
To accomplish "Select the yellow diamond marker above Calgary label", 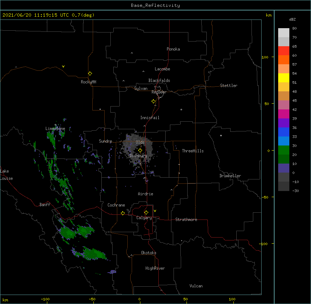I will 146,213.
